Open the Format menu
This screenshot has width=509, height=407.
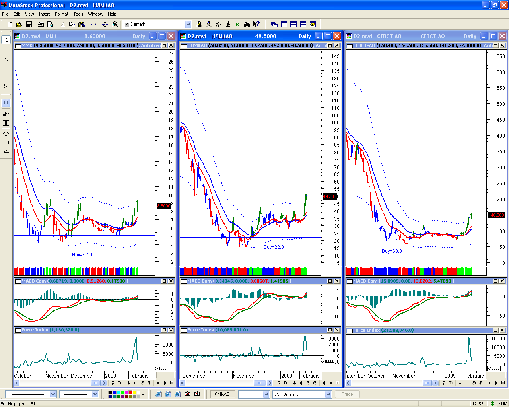click(x=62, y=14)
